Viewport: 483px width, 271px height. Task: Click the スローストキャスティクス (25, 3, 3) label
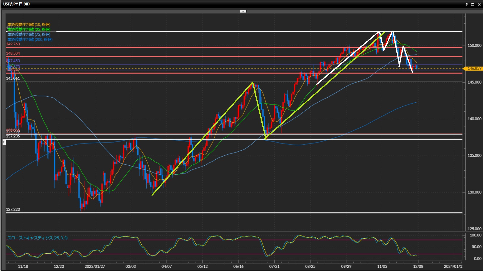click(x=37, y=238)
